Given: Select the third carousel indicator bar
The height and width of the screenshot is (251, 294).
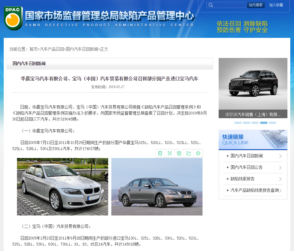Looking at the screenshot, I should tap(255, 123).
